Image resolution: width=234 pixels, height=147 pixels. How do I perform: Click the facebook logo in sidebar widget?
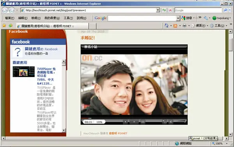point(21,42)
